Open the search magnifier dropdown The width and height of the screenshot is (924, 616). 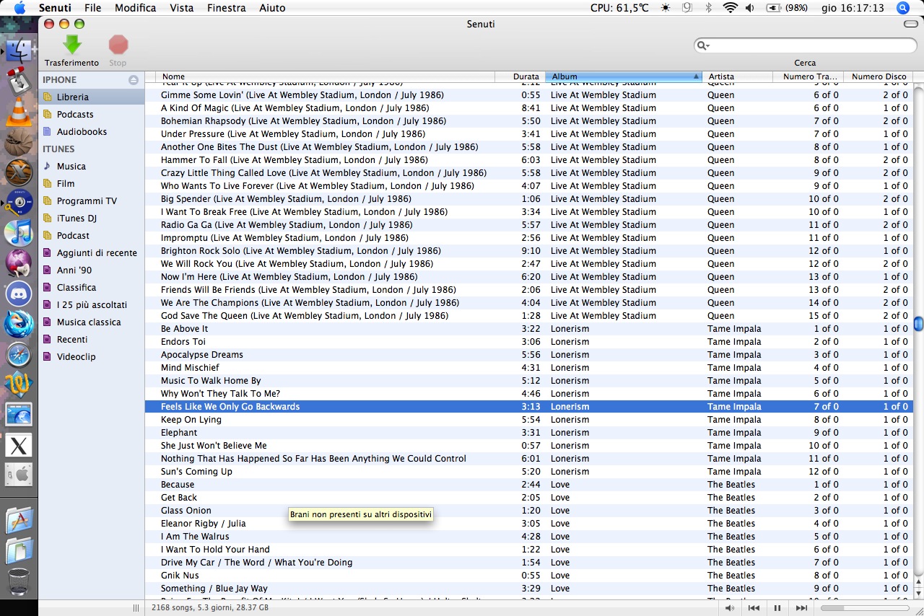pos(702,45)
